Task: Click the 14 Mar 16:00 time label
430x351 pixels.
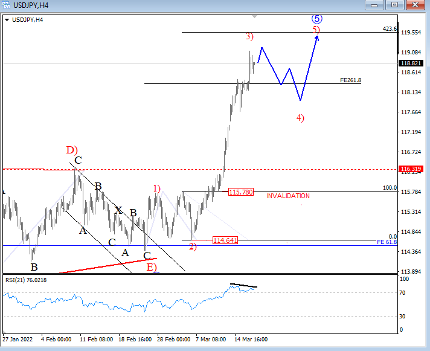Action: [251, 339]
